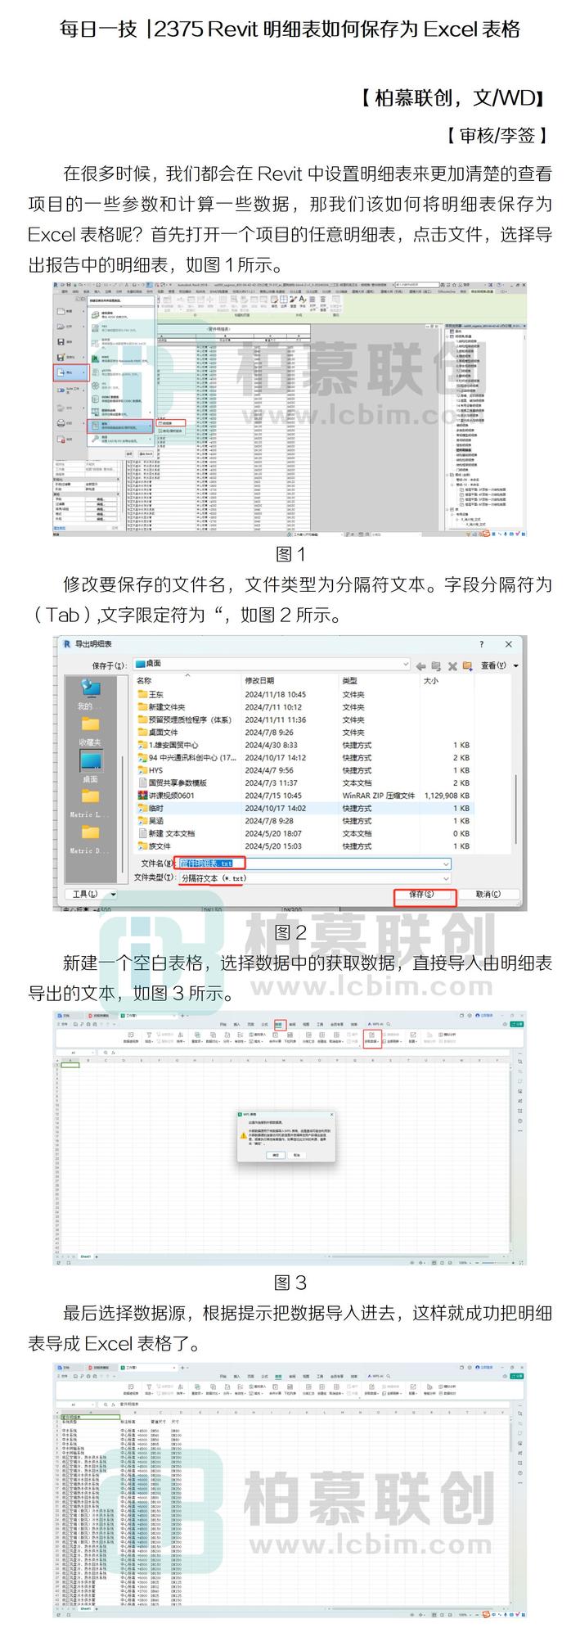Viewport: 580px width, 1637px height.
Task: Select the 国贸共享参数模板 text file
Action: pyautogui.click(x=304, y=782)
